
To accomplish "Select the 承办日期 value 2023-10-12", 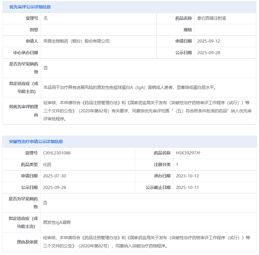I will click(187, 176).
